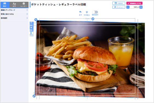The width and height of the screenshot is (154, 103).
Task: Open the 文字 text tab
Action: click(x=14, y=5)
